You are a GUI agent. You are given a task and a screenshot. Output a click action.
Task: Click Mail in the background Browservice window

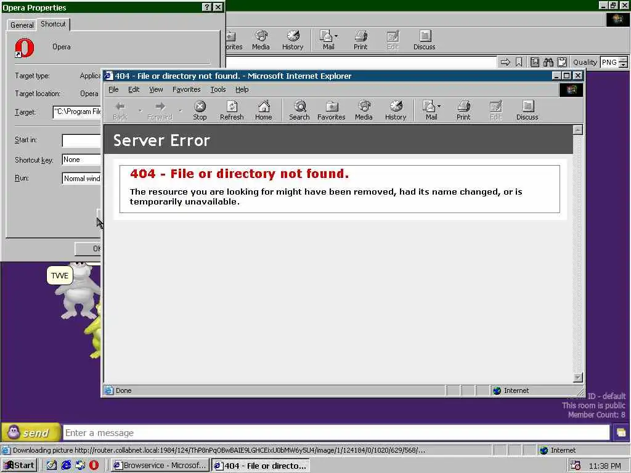(x=328, y=40)
